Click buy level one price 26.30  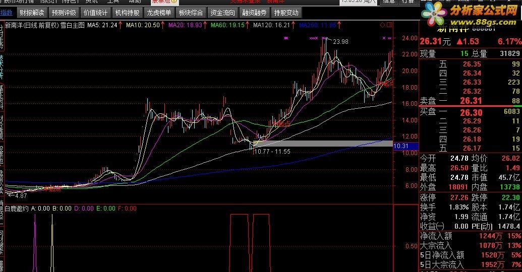pos(471,112)
